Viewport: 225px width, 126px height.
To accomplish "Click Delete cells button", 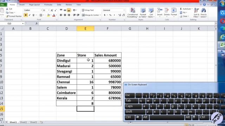I will coord(167,13).
